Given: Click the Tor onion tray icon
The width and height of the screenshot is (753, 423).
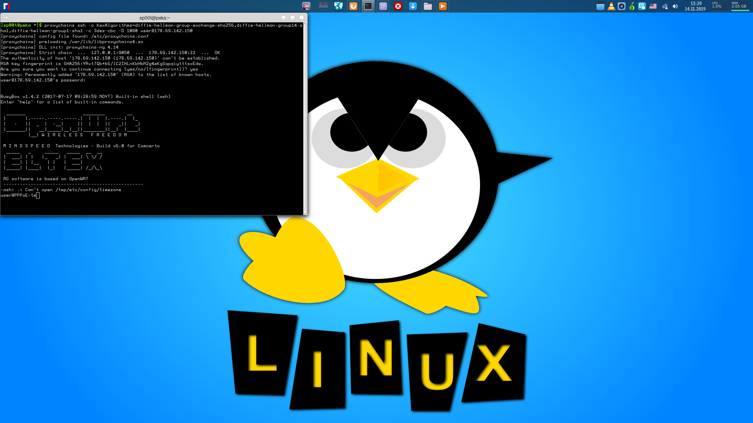Looking at the screenshot, I should [x=632, y=6].
